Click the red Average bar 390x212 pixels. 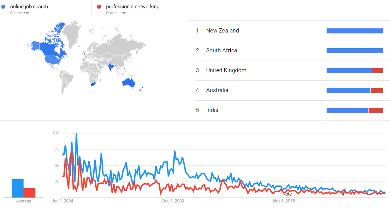29,193
